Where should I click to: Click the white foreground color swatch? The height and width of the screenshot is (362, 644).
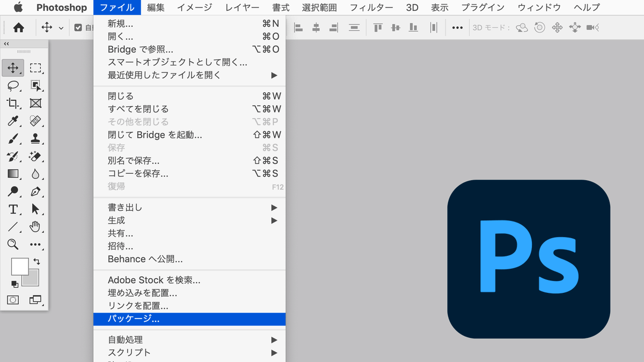pyautogui.click(x=20, y=267)
